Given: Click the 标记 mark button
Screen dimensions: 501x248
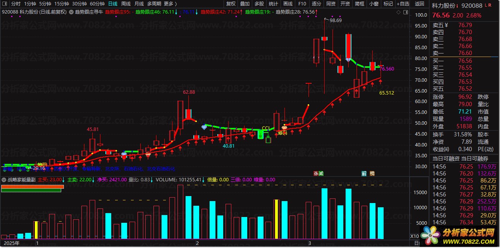Looking at the screenshot, I should [388, 4].
